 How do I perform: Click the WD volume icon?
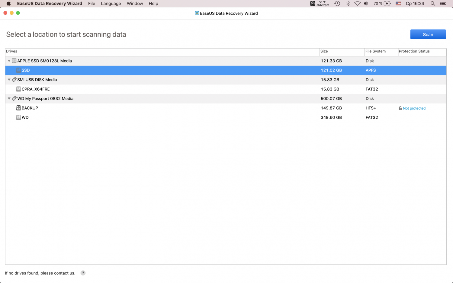click(18, 117)
